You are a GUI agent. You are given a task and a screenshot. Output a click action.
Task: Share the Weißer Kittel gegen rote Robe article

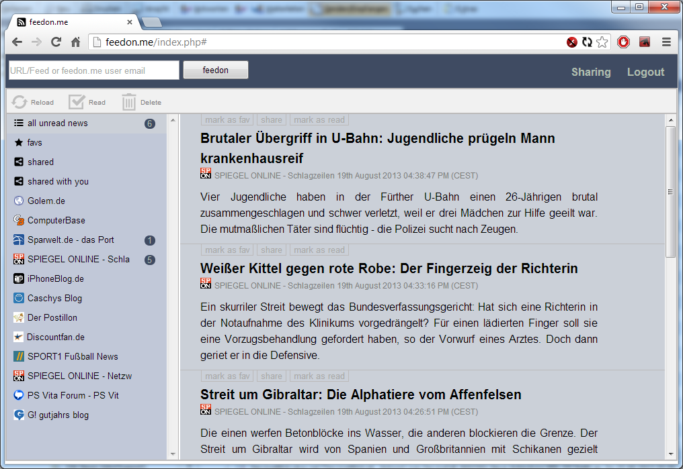(x=272, y=250)
